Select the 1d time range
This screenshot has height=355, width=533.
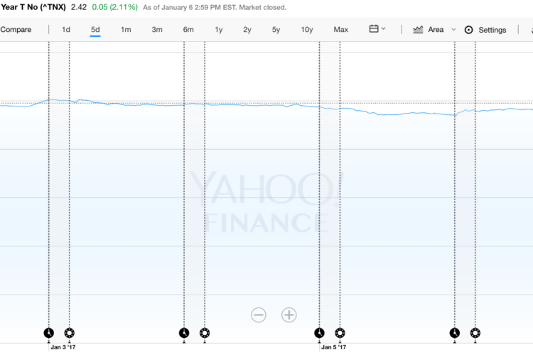pyautogui.click(x=66, y=30)
